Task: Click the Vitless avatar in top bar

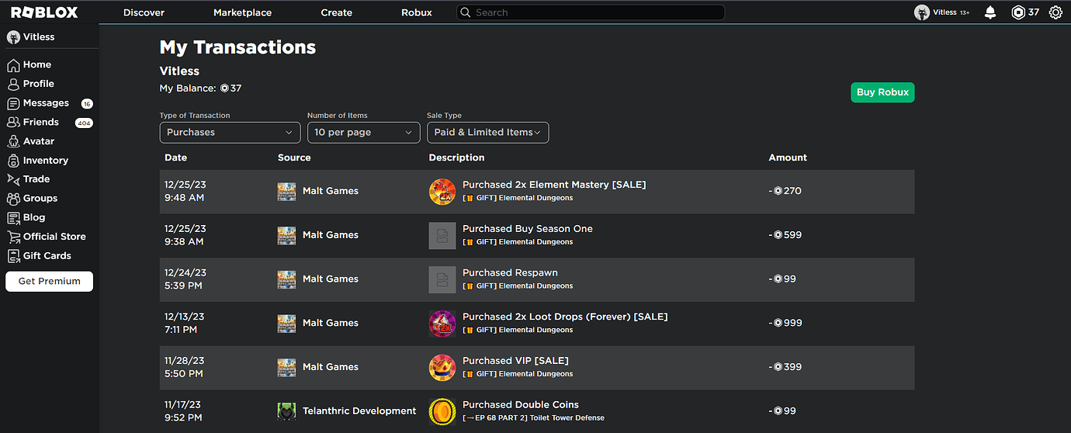Action: pos(922,12)
